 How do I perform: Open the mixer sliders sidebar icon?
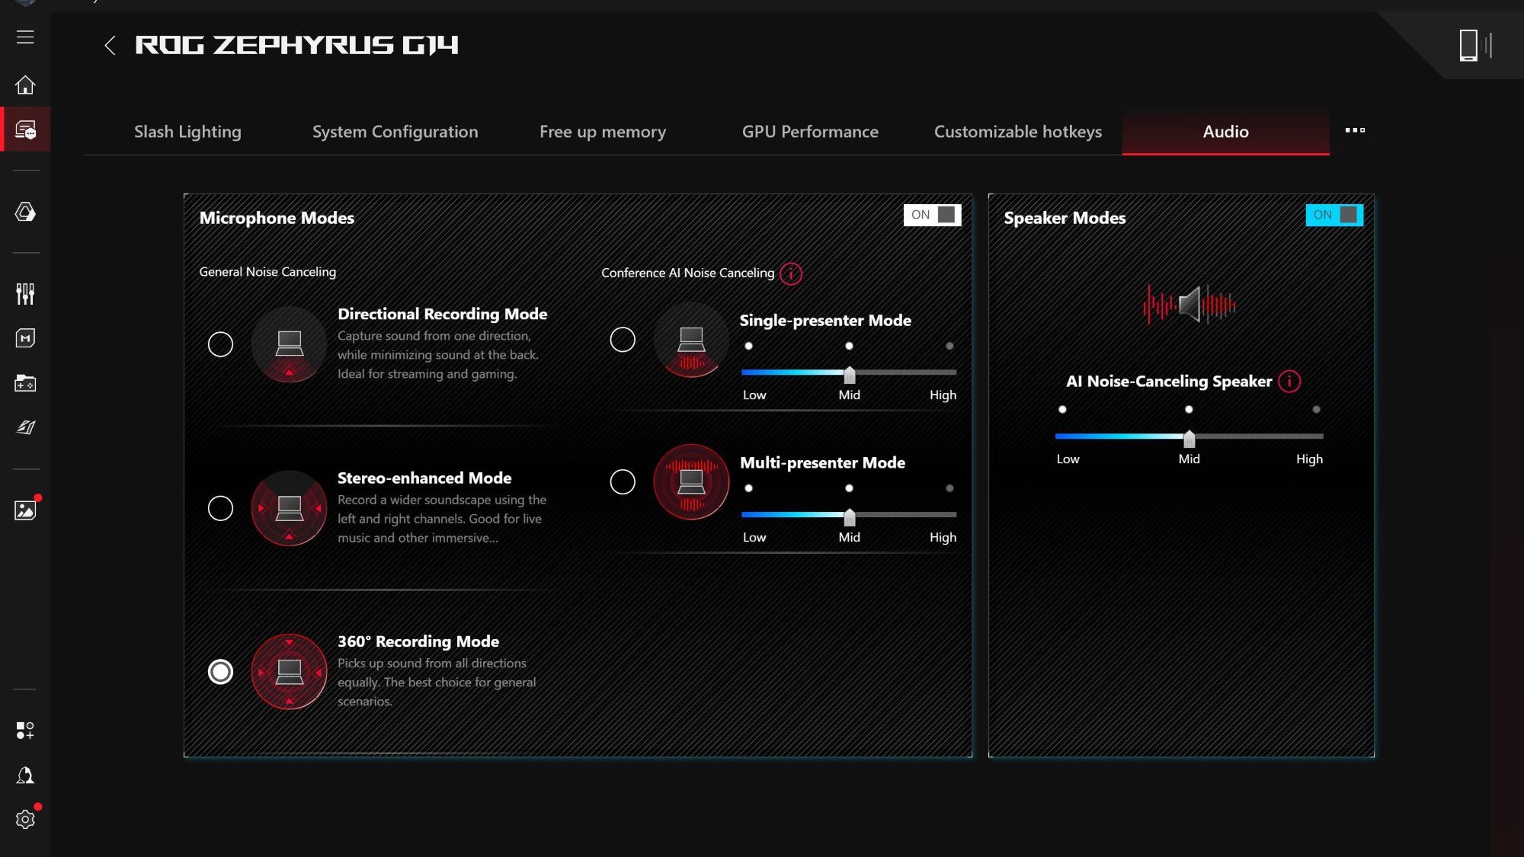pyautogui.click(x=25, y=293)
